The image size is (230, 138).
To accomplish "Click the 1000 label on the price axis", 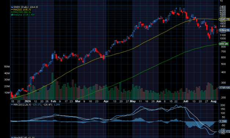I will 223,39.
